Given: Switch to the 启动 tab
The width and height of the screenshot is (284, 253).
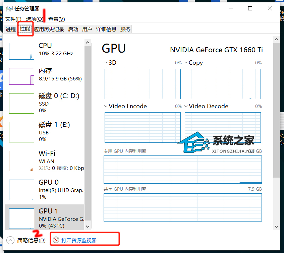Looking at the screenshot, I should click(73, 29).
